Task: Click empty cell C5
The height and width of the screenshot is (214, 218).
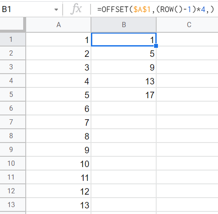Action: point(187,94)
